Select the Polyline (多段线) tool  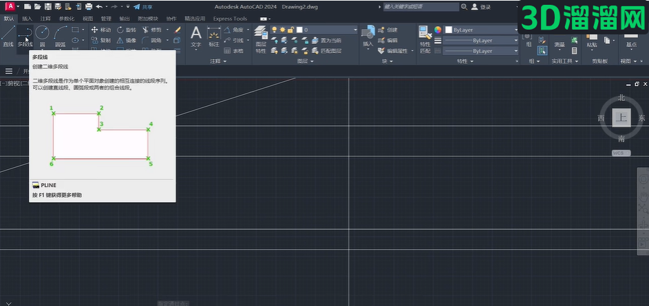tap(25, 36)
